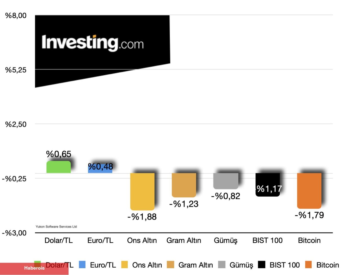Select the orange Bitcoin bar

(x=309, y=190)
